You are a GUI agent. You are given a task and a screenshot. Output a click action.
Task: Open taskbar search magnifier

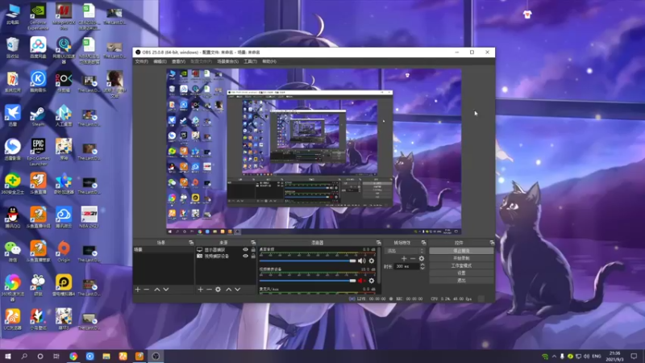tap(24, 356)
